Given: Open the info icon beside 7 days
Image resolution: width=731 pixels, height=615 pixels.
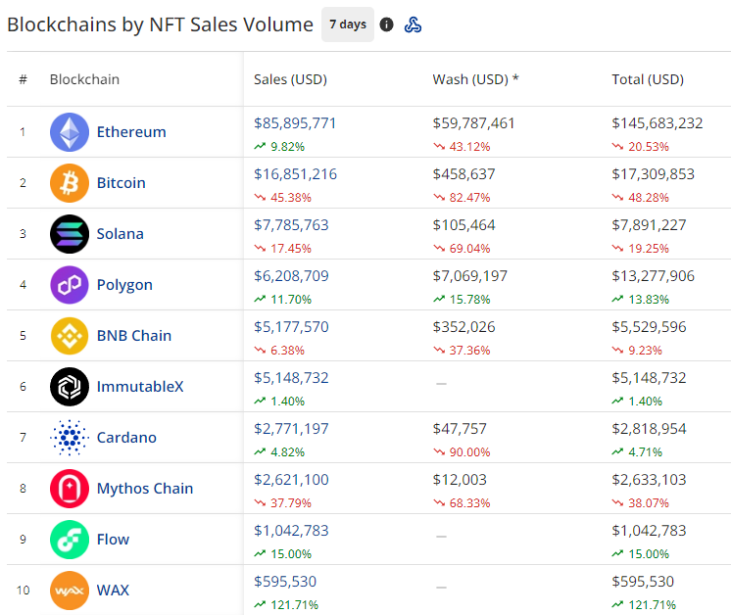Looking at the screenshot, I should pyautogui.click(x=386, y=24).
